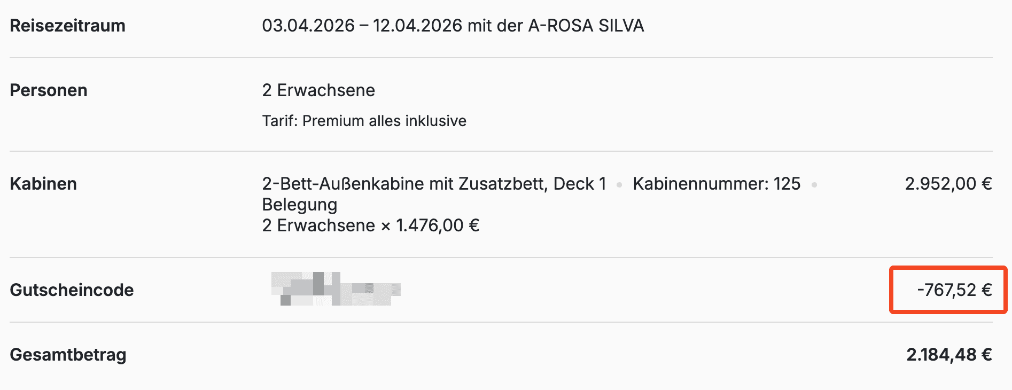The height and width of the screenshot is (390, 1012).
Task: Click the Personen label
Action: 49,90
